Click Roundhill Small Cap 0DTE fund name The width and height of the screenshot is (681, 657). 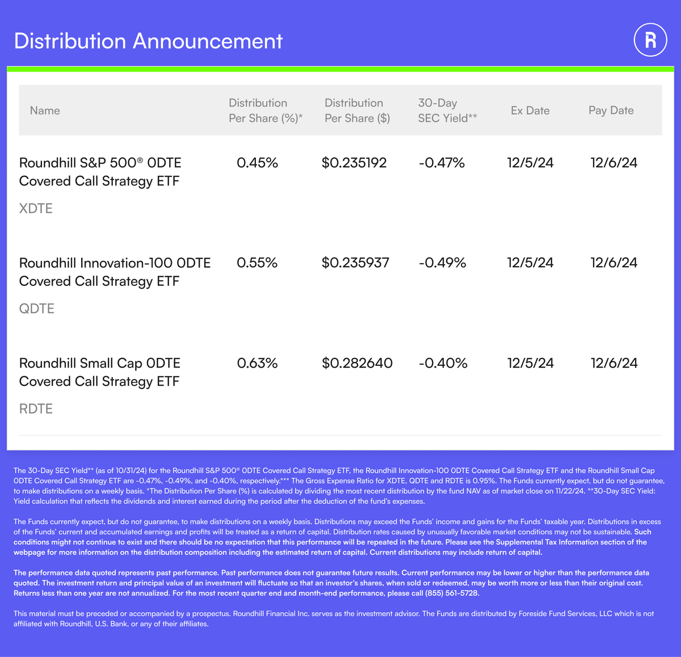coord(100,372)
